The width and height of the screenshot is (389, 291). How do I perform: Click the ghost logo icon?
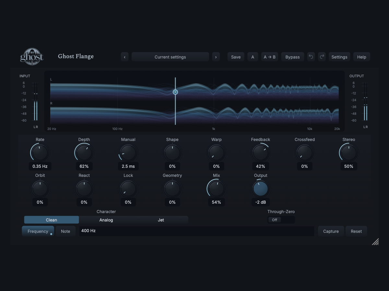pyautogui.click(x=32, y=56)
